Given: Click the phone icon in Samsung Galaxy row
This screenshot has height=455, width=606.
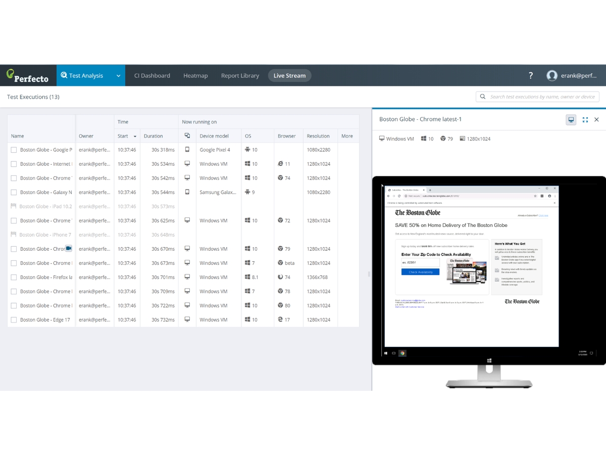Looking at the screenshot, I should pos(187,192).
